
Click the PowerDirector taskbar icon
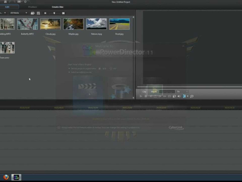coord(16,177)
